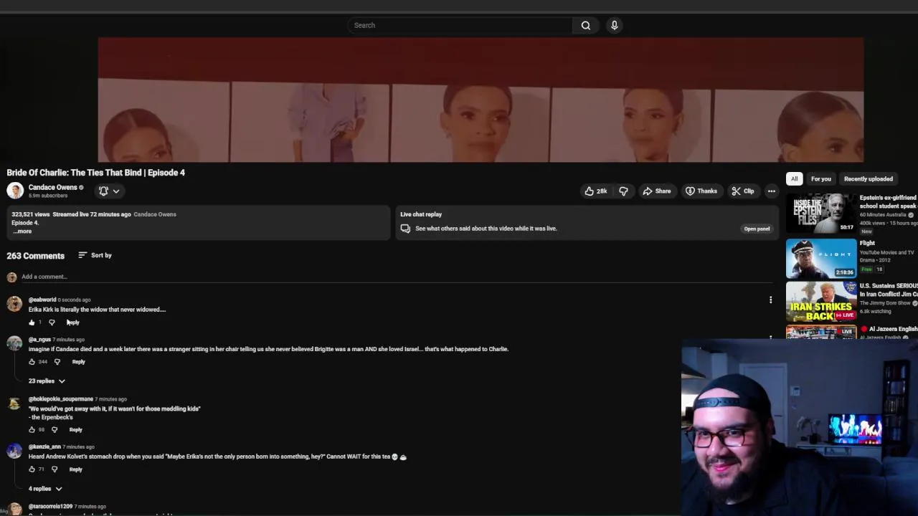
Task: Open @hokiepokie_soupermane profile avatar
Action: 14,403
